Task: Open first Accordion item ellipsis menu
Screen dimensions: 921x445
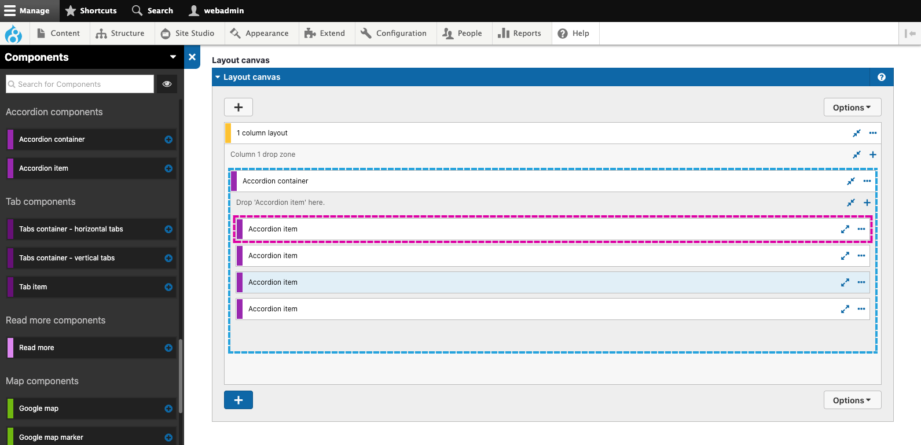Action: [861, 229]
